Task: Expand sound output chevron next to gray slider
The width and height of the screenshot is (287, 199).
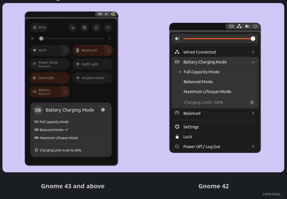Action: point(109,38)
